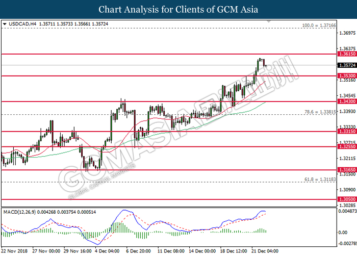The height and width of the screenshot is (255, 357).
Task: Click the current price label 1.35724
Action: tap(347, 65)
